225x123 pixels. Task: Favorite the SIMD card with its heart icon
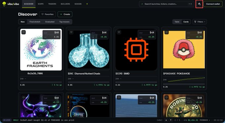coord(119,32)
